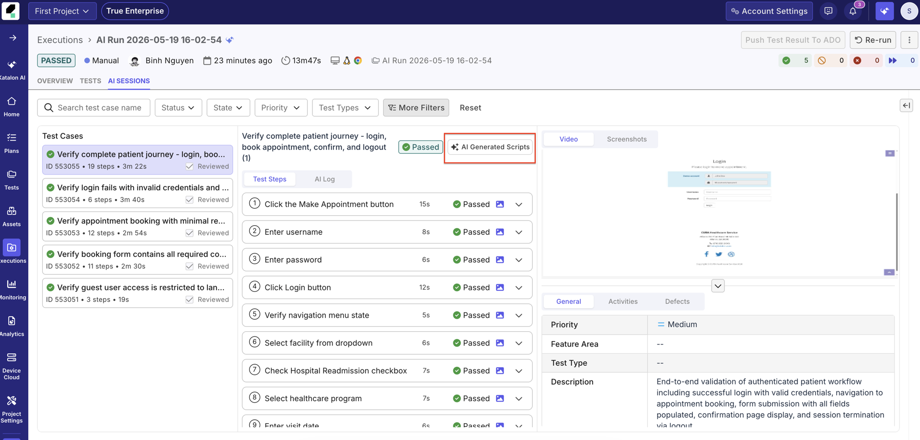The height and width of the screenshot is (440, 920).
Task: Open AI Generated Scripts
Action: (x=490, y=147)
